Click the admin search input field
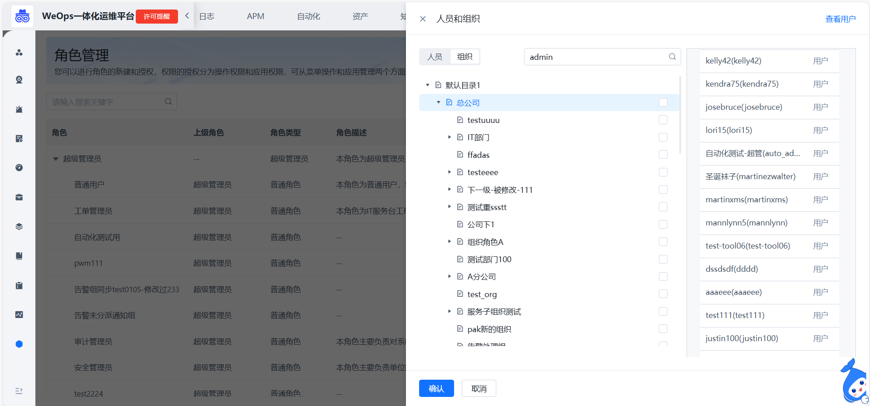This screenshot has width=870, height=406. pyautogui.click(x=595, y=57)
